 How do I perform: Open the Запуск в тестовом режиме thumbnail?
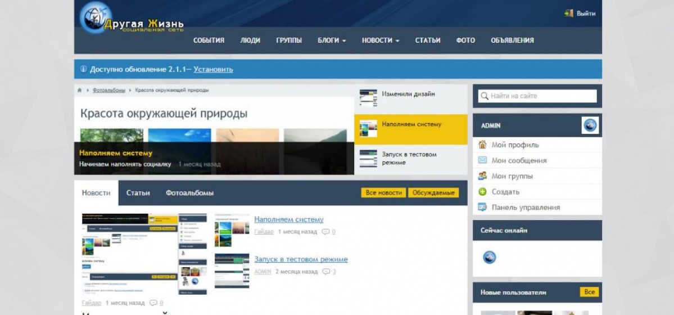[232, 271]
